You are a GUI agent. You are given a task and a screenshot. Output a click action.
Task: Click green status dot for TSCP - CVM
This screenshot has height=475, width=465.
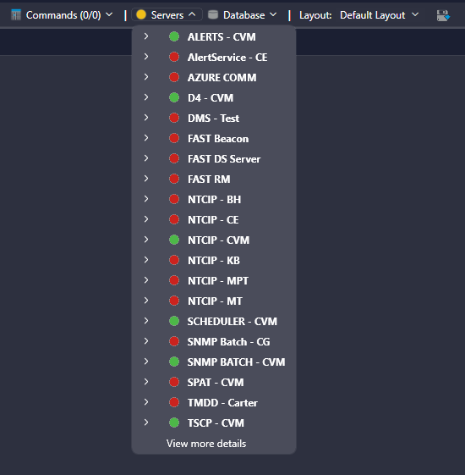point(174,423)
